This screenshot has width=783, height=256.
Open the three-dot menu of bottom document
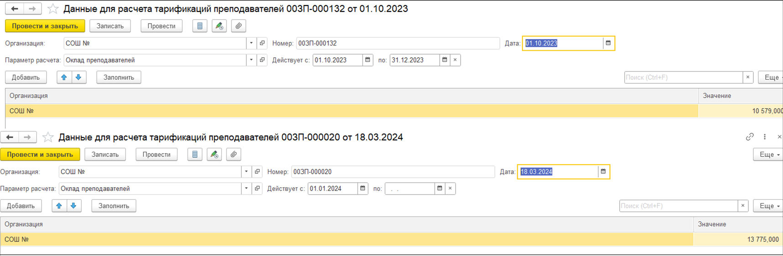pos(765,137)
